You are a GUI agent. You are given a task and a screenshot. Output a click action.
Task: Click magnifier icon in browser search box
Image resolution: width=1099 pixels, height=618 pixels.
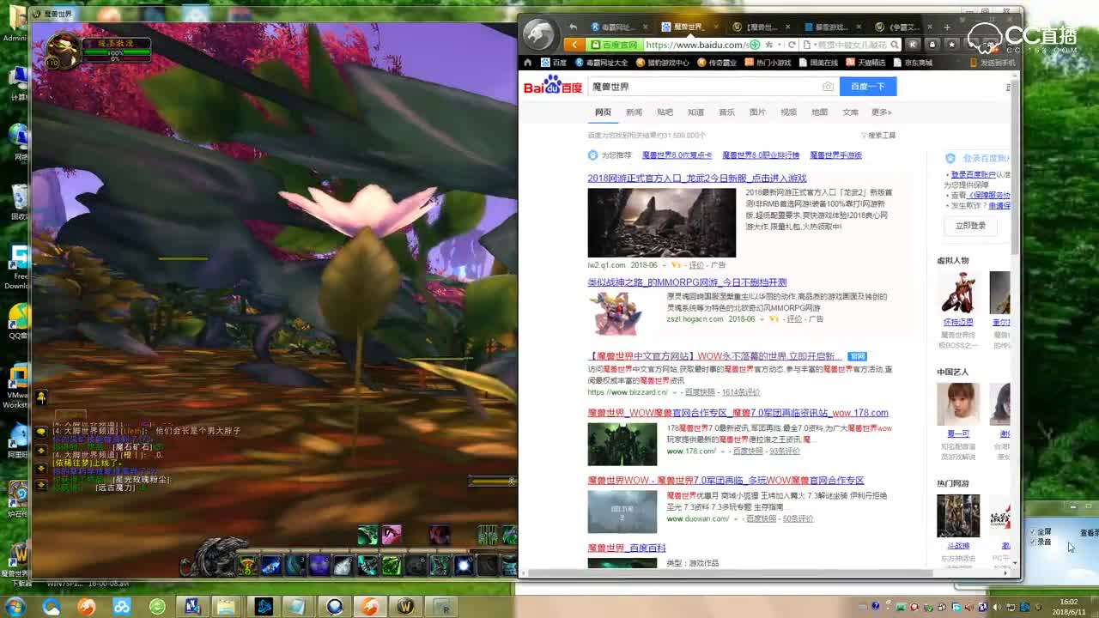(895, 45)
